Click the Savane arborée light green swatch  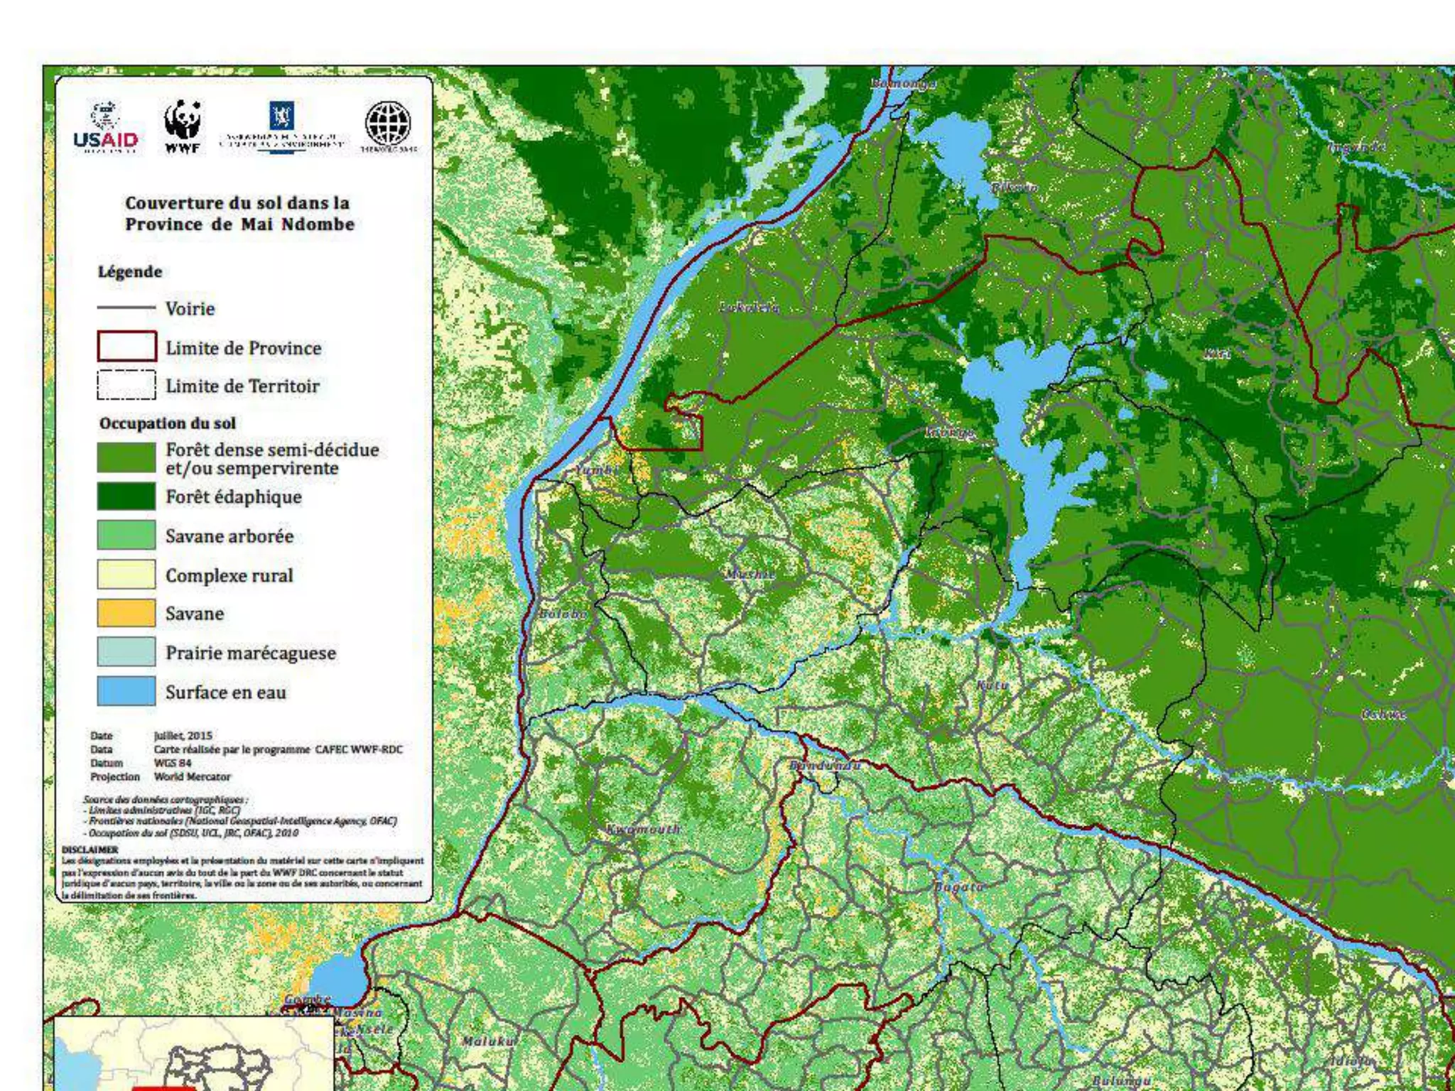click(x=126, y=535)
